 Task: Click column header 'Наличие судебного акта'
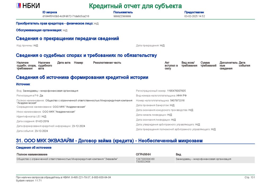[x=45, y=65]
